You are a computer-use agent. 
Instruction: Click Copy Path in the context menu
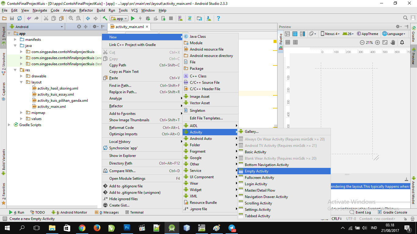click(142, 65)
